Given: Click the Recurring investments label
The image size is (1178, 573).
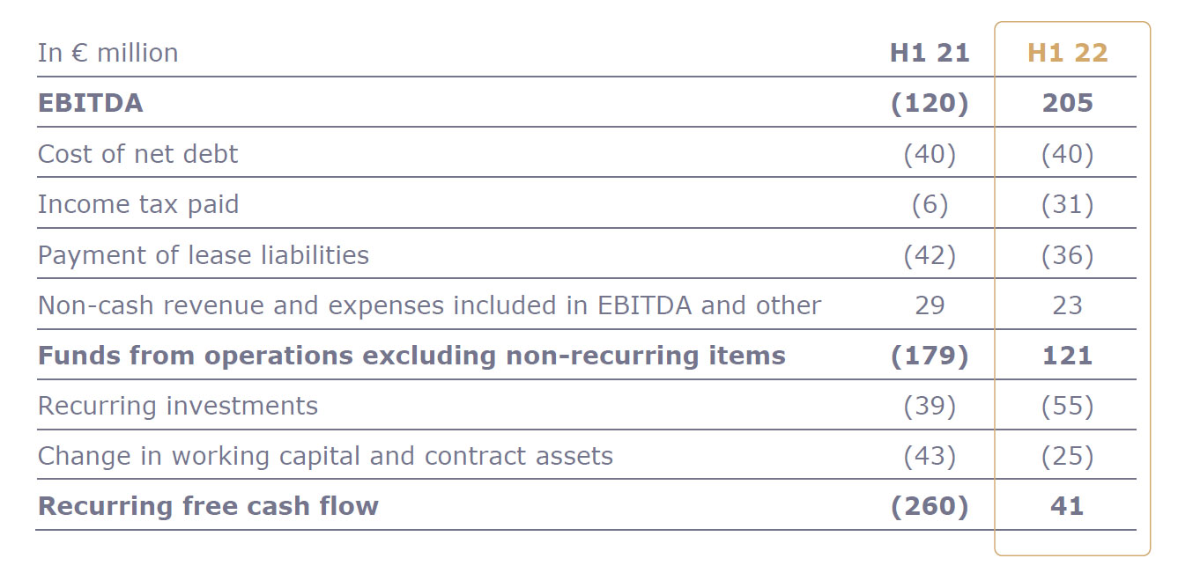Looking at the screenshot, I should (178, 406).
